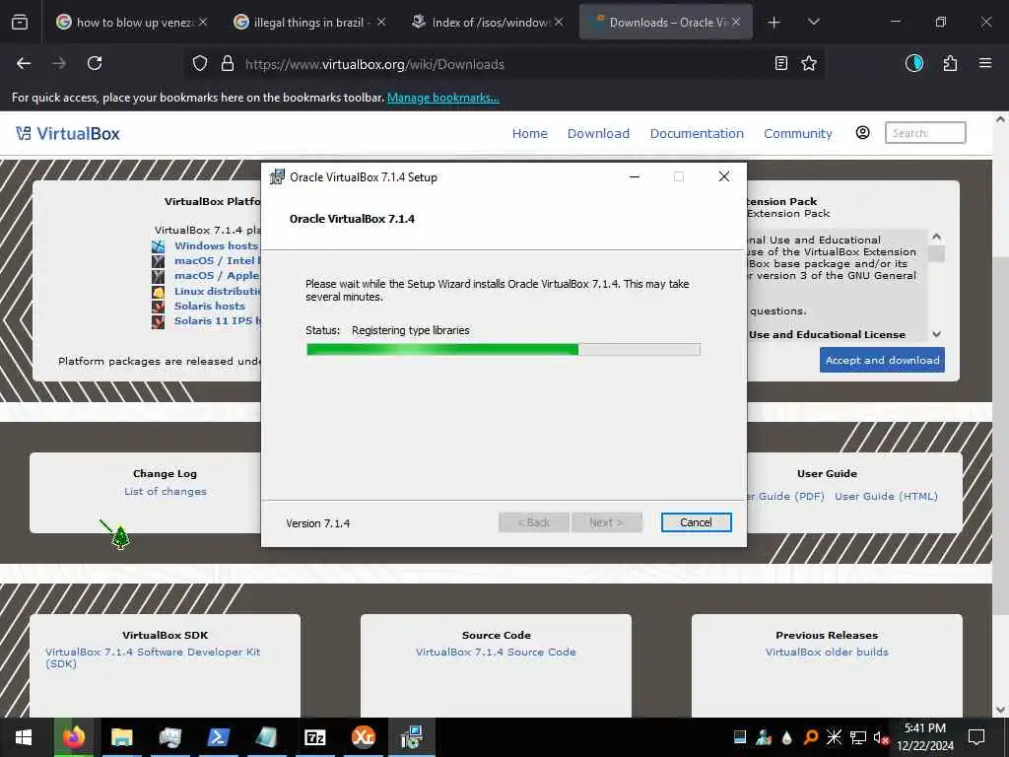This screenshot has height=757, width=1009.
Task: Open the browser extensions puzzle icon
Action: [950, 63]
